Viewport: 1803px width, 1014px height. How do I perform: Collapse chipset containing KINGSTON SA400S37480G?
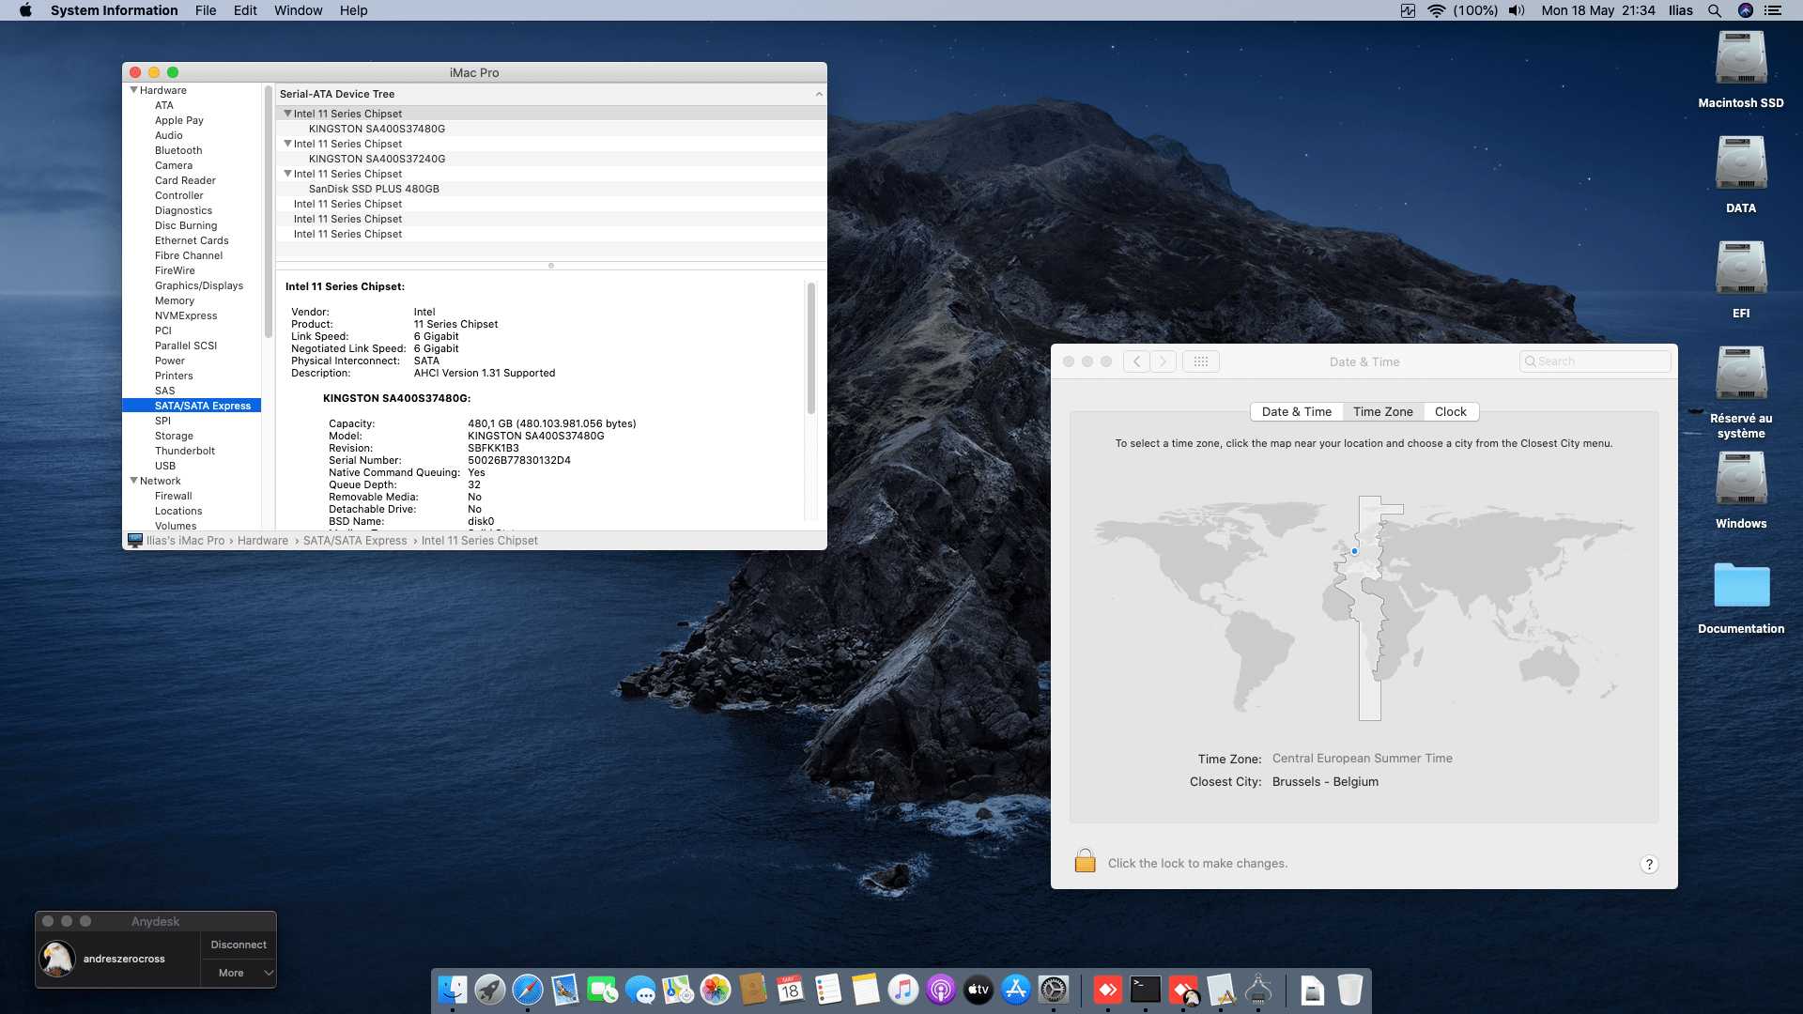pyautogui.click(x=287, y=114)
